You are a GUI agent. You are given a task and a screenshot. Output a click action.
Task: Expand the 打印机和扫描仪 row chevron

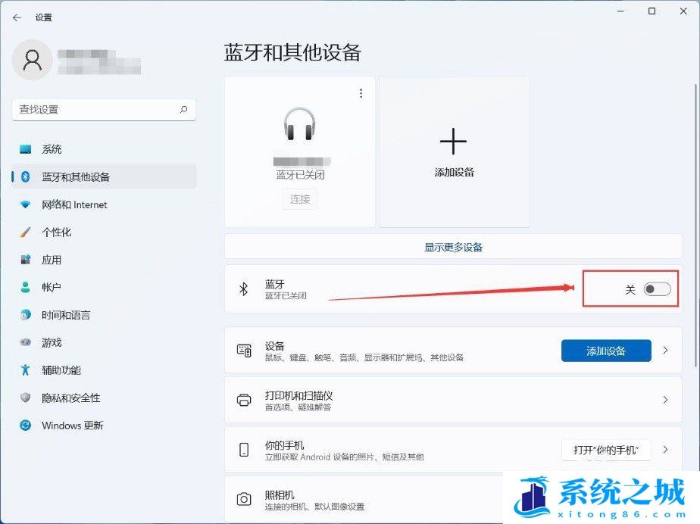[666, 400]
